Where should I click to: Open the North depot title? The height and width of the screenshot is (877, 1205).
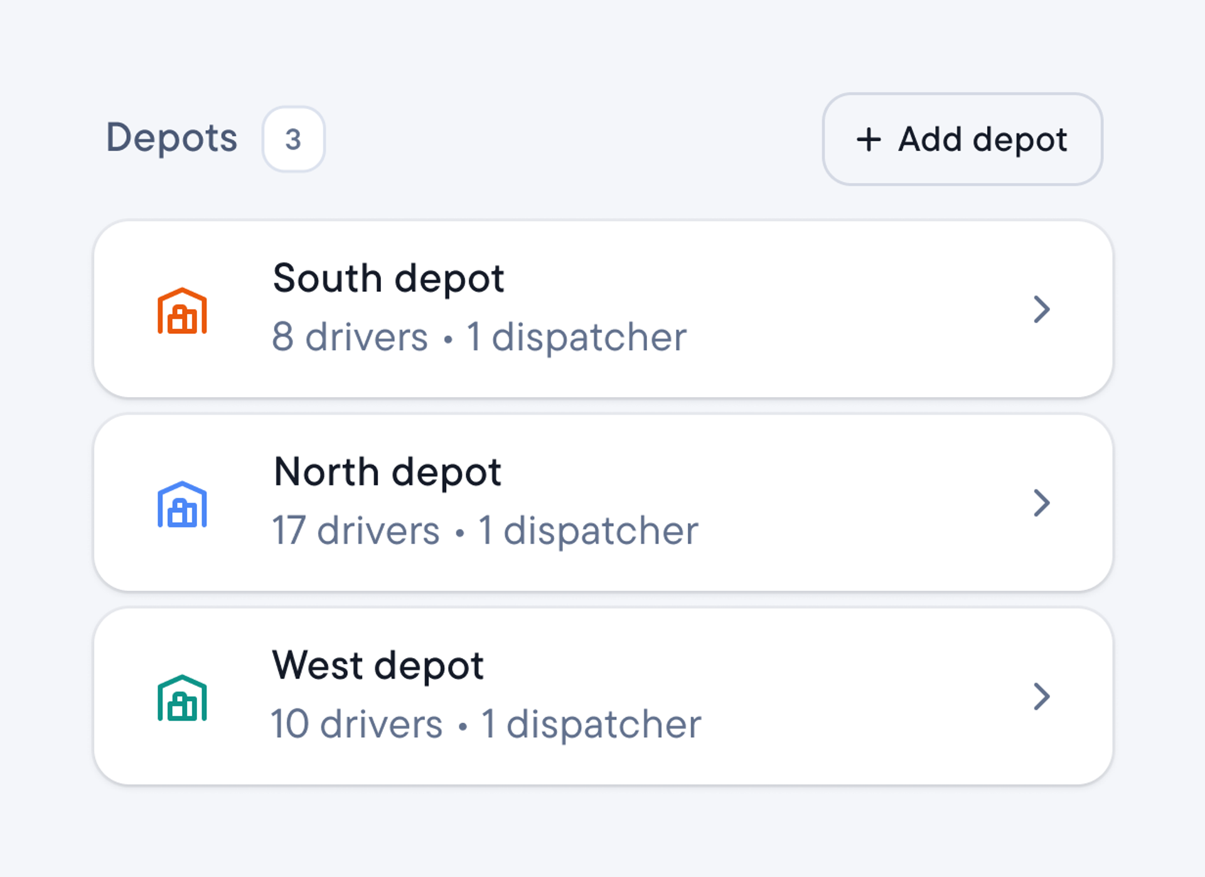388,472
